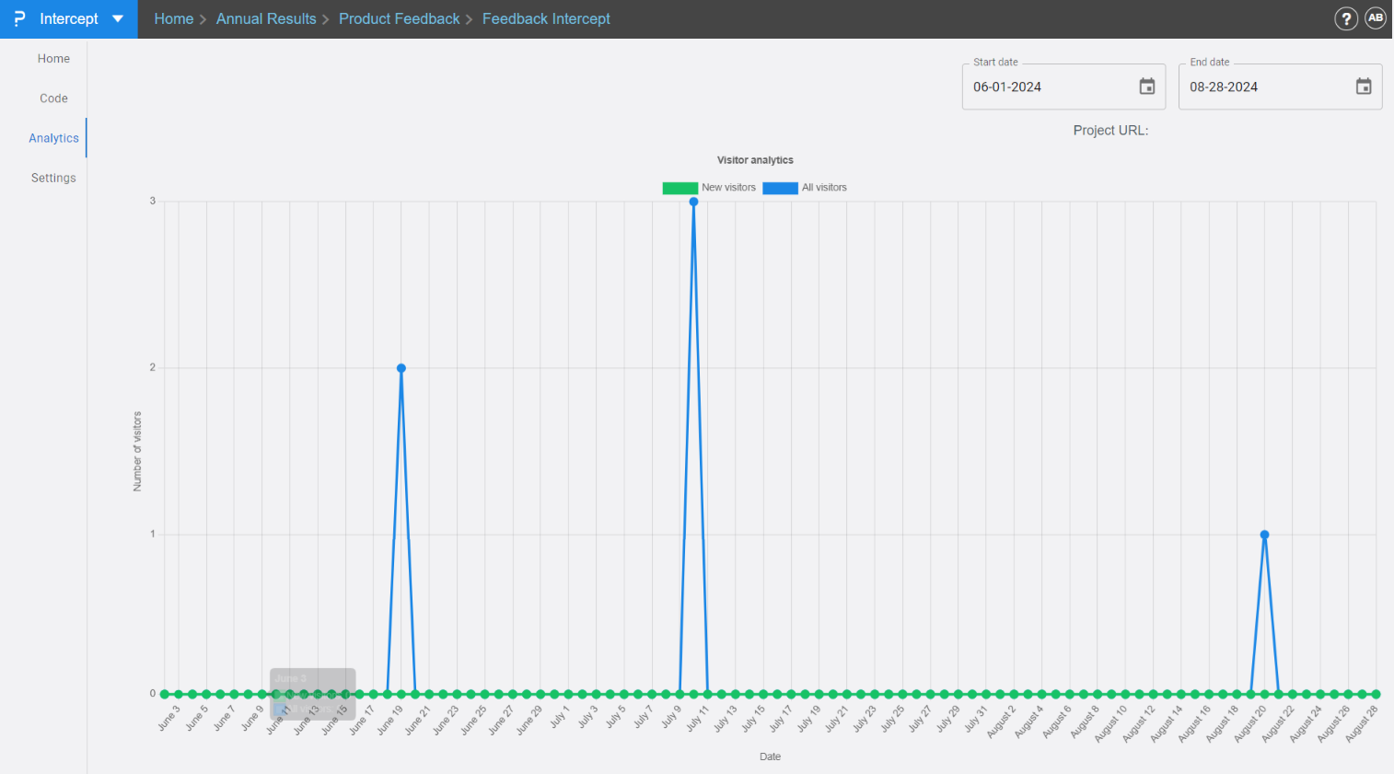The image size is (1394, 774).
Task: Go to Product Feedback breadcrumb
Action: pyautogui.click(x=399, y=18)
